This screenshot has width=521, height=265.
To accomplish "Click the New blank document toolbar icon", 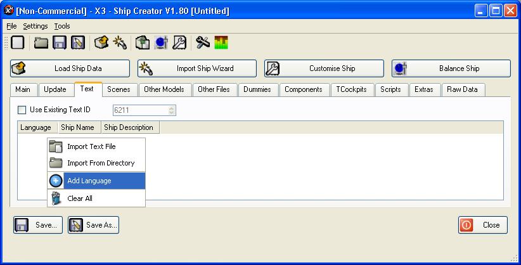I will coord(18,43).
